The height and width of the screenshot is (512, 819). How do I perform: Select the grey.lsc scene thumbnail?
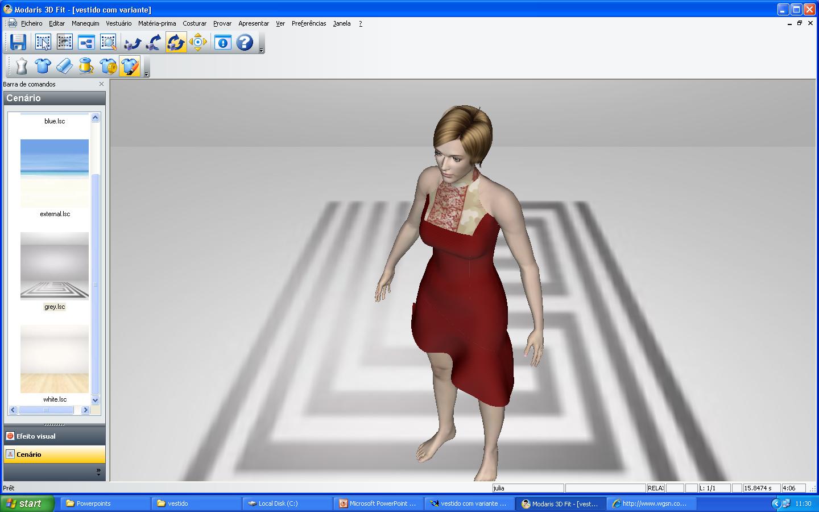[x=55, y=266]
